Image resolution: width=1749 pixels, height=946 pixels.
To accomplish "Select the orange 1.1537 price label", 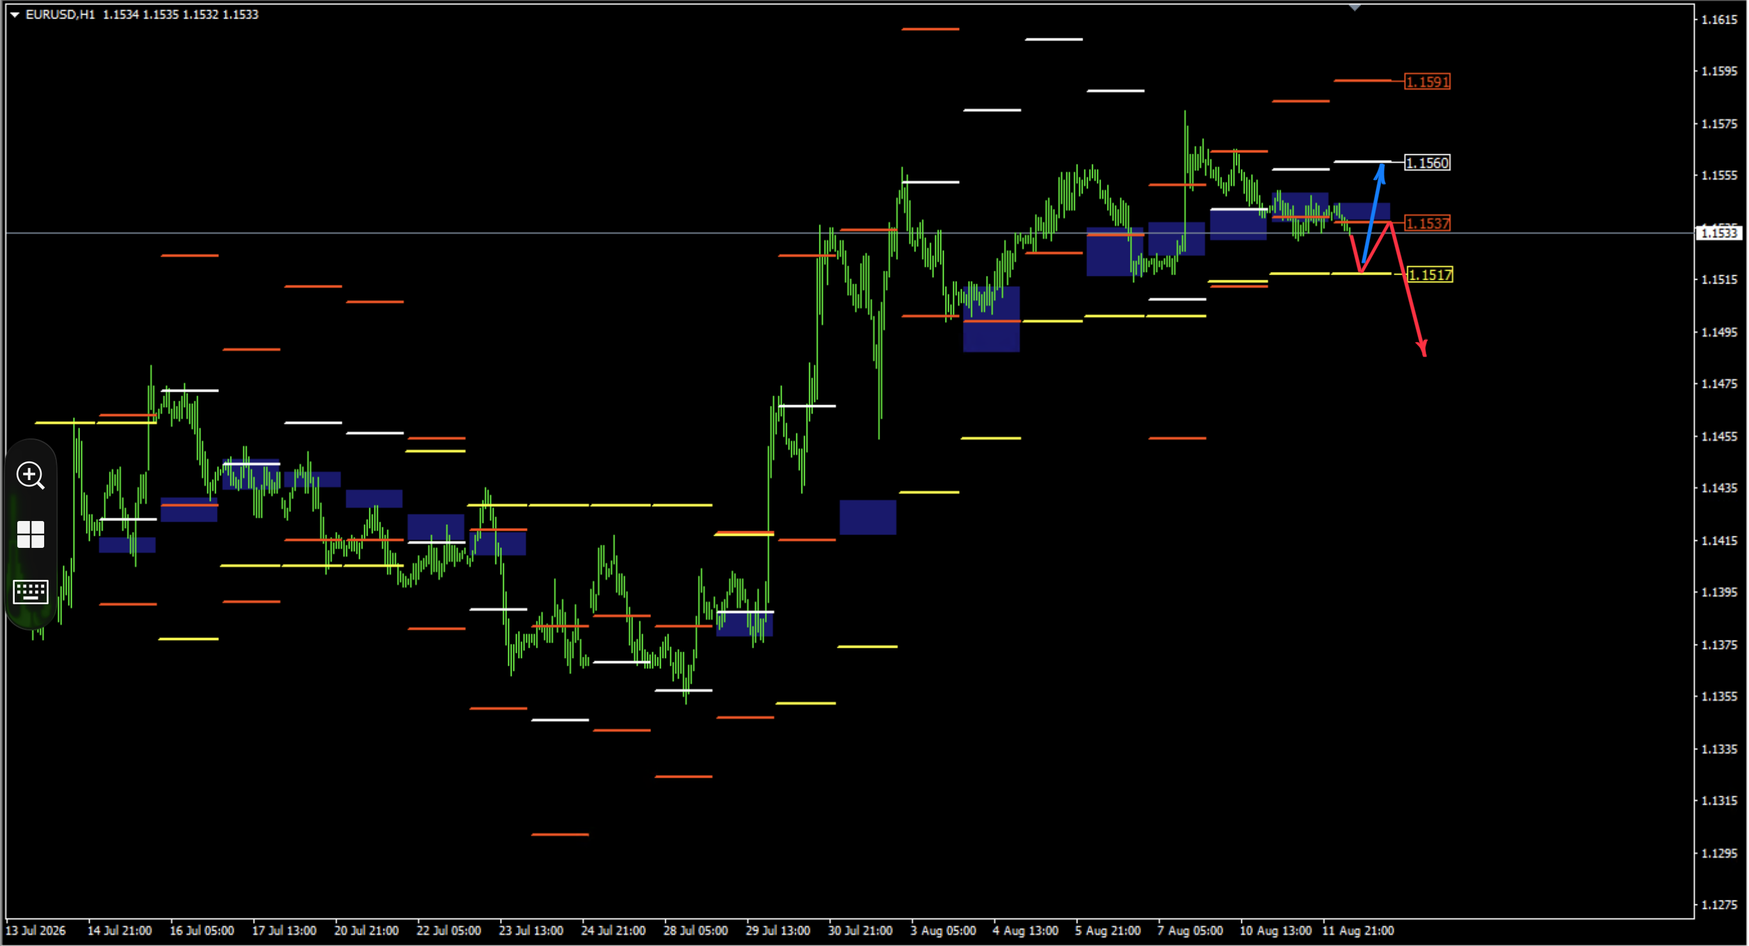I will click(x=1427, y=223).
